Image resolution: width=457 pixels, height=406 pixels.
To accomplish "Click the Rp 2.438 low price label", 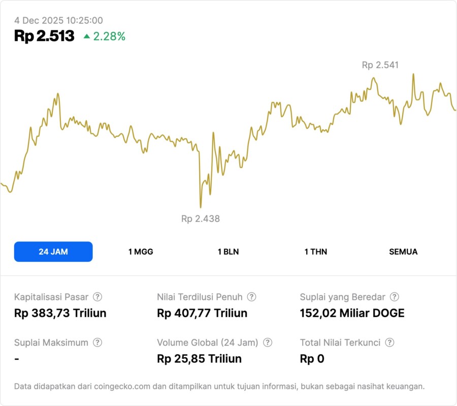I will 201,219.
